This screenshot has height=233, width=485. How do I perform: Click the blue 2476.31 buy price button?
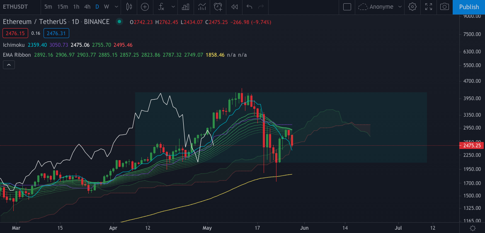tap(56, 33)
